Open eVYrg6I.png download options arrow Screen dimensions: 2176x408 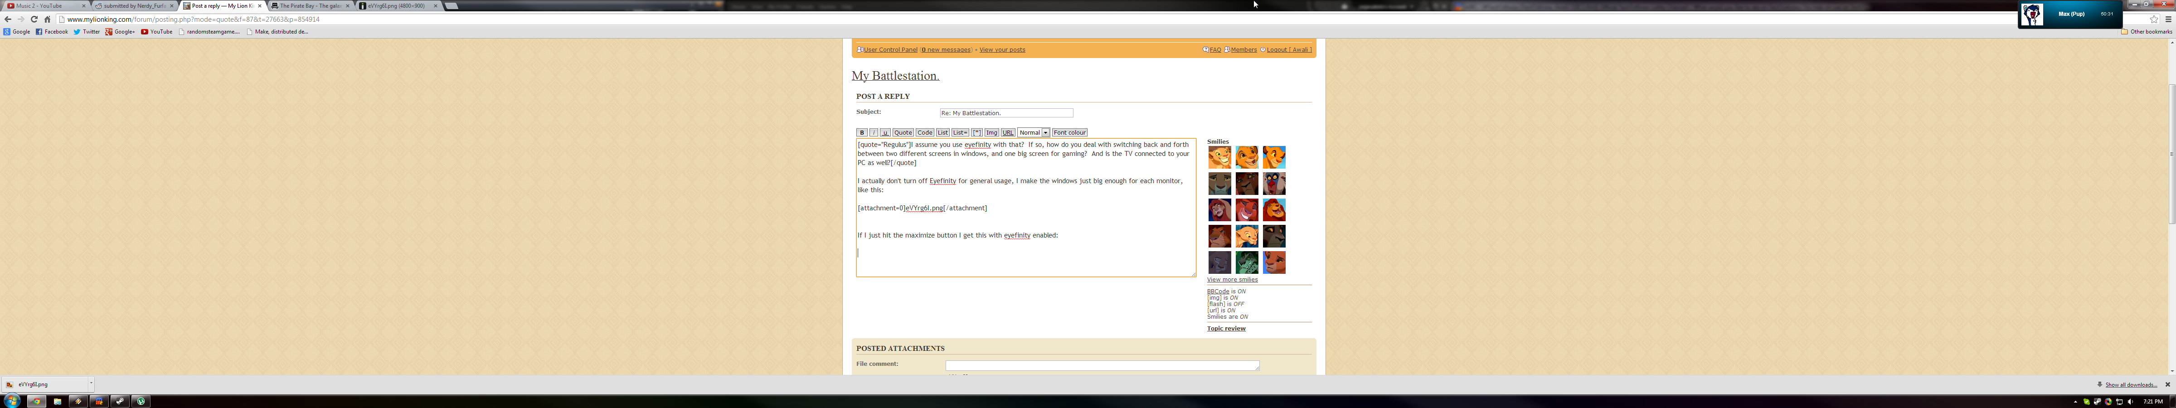click(x=90, y=384)
